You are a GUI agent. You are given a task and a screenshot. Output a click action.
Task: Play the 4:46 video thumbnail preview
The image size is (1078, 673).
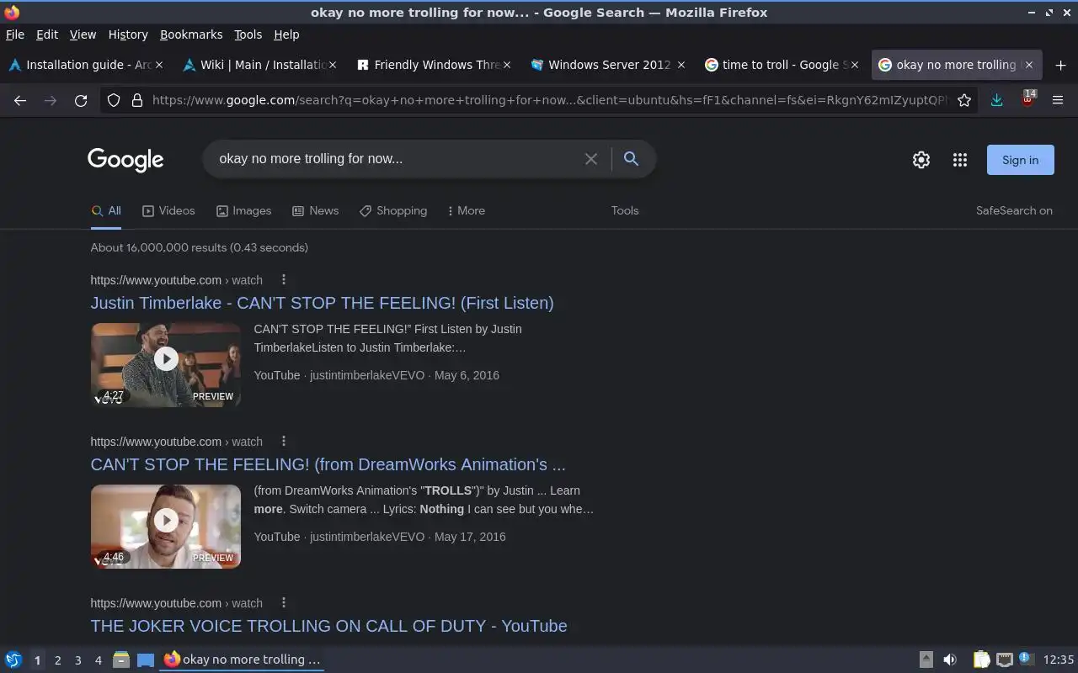(166, 527)
